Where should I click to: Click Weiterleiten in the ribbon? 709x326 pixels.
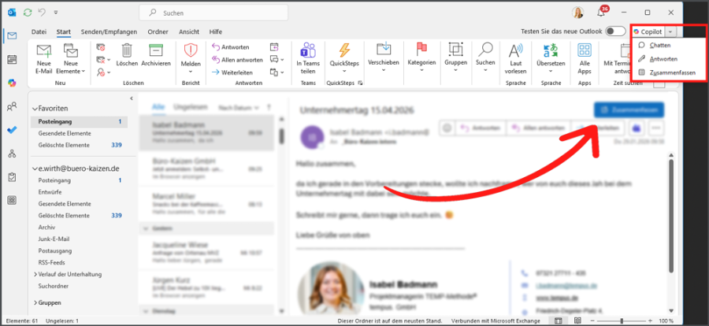click(x=232, y=72)
